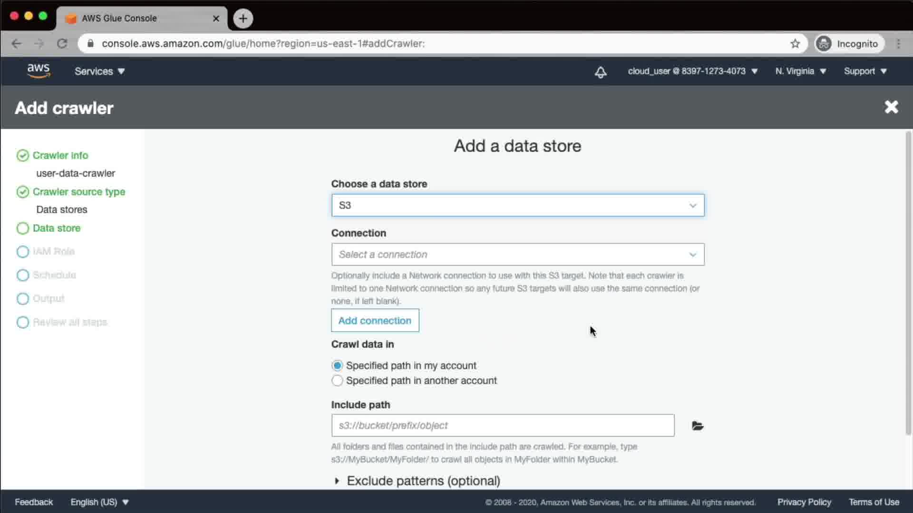Click the AWS logo home icon
The height and width of the screenshot is (513, 913).
39,71
